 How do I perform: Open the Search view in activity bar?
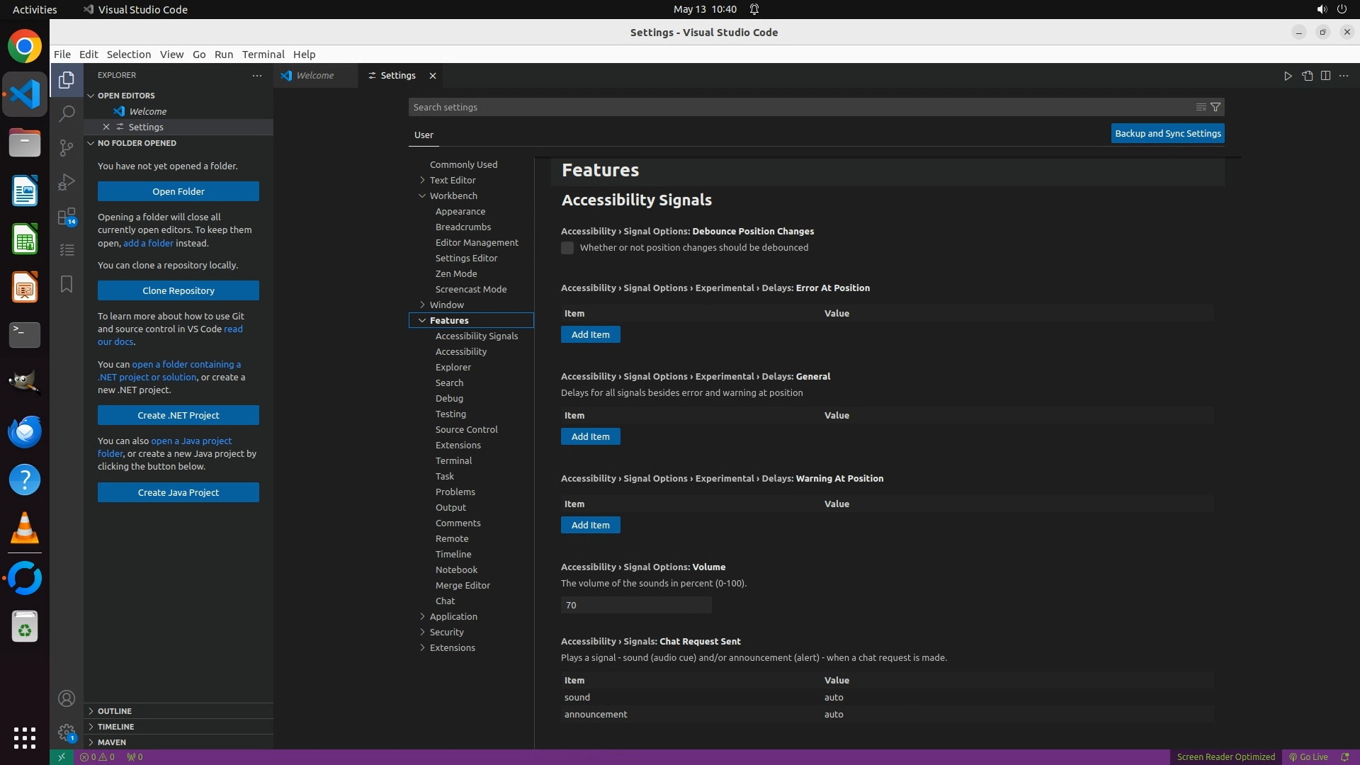click(67, 113)
